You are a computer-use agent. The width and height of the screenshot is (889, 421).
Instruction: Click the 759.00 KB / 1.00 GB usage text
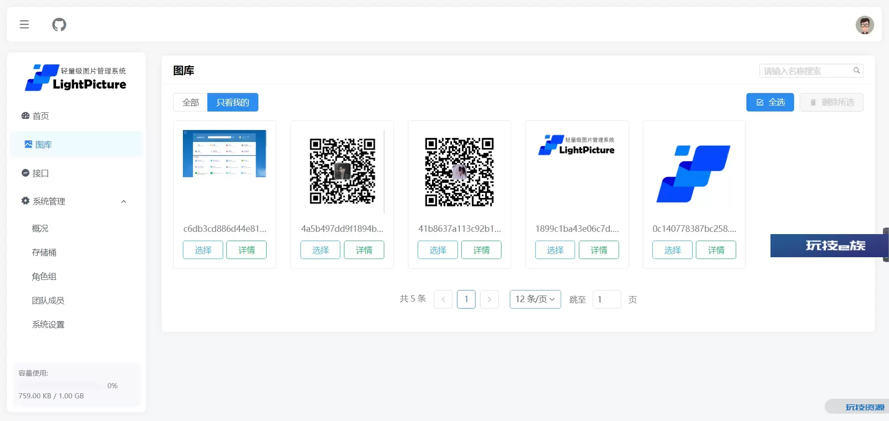point(51,396)
